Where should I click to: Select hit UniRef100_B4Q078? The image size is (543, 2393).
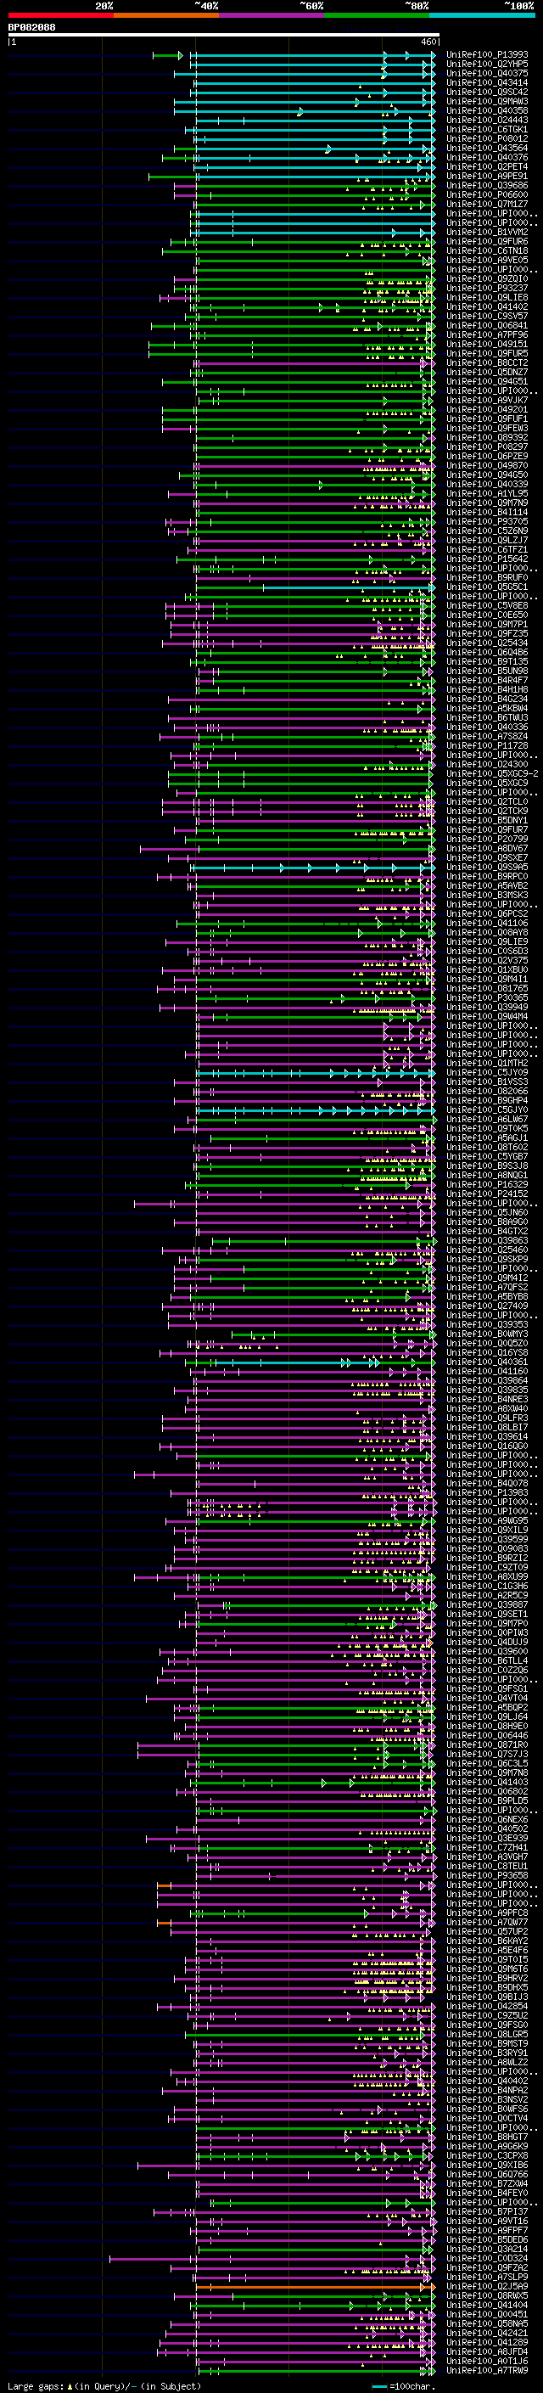click(x=487, y=1483)
